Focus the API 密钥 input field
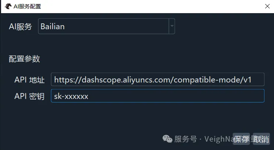The height and width of the screenshot is (150, 274). (157, 96)
